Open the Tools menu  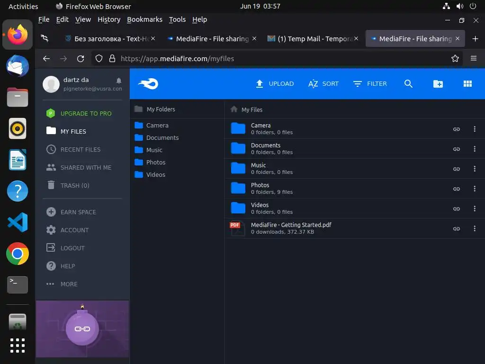tap(177, 19)
